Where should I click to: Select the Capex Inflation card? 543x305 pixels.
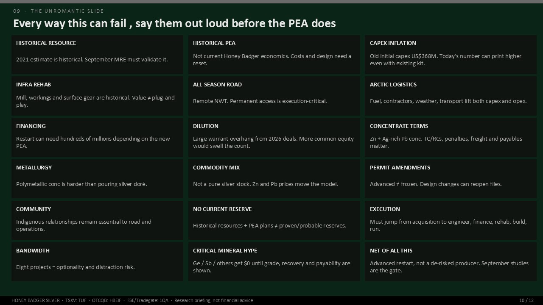coord(451,55)
